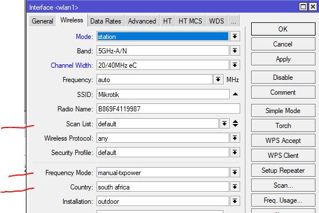
Task: Click the Security Profile field showing default
Action: [163, 153]
